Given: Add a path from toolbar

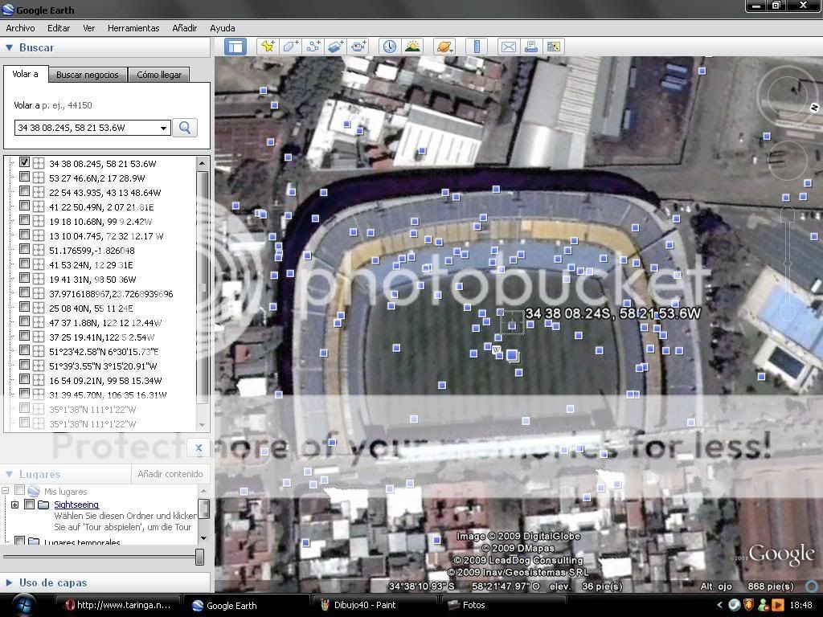Looking at the screenshot, I should (313, 47).
